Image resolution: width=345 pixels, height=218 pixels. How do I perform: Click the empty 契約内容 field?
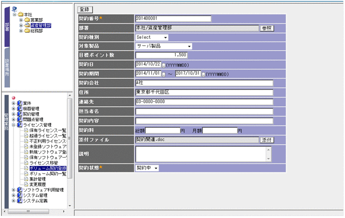204,121
